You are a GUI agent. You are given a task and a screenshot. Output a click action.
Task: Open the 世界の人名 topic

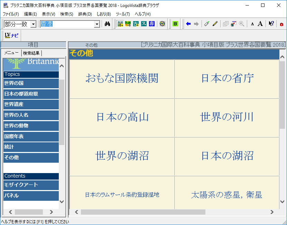click(31, 115)
